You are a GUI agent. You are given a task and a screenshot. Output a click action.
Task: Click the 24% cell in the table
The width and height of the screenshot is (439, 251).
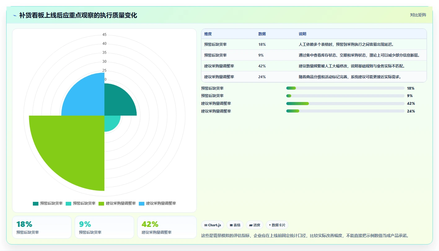(262, 77)
